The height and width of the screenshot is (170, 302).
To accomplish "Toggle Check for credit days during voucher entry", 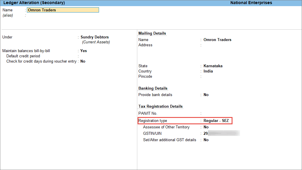I will (x=83, y=61).
